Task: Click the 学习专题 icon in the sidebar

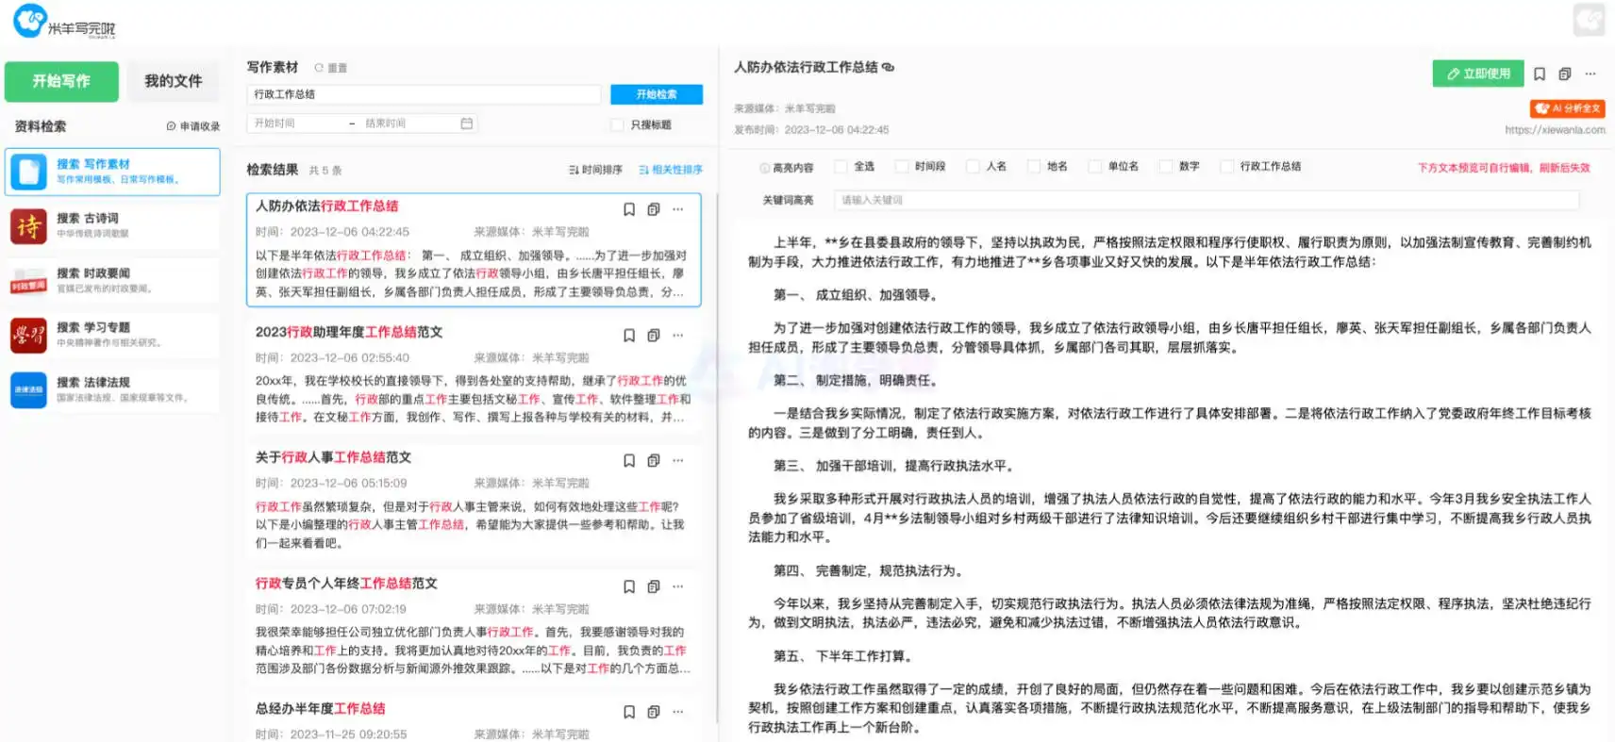Action: click(x=28, y=336)
